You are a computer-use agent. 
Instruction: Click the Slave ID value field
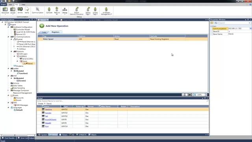pyautogui.click(x=240, y=31)
